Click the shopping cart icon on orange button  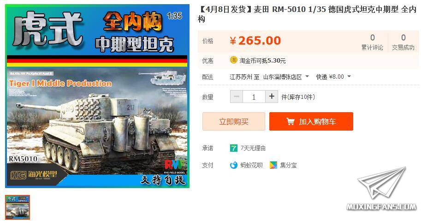coord(290,121)
